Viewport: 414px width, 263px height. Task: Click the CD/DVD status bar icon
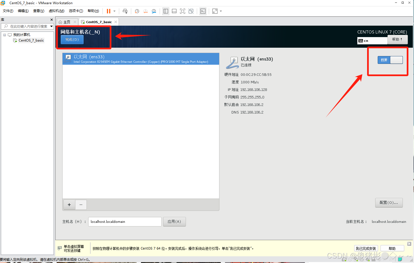350,259
